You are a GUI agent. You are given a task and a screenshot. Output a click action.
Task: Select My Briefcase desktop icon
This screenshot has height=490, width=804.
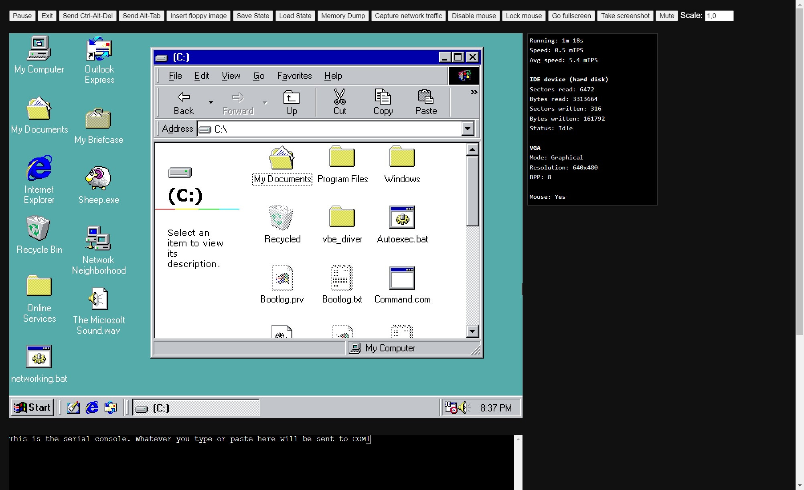pos(99,126)
